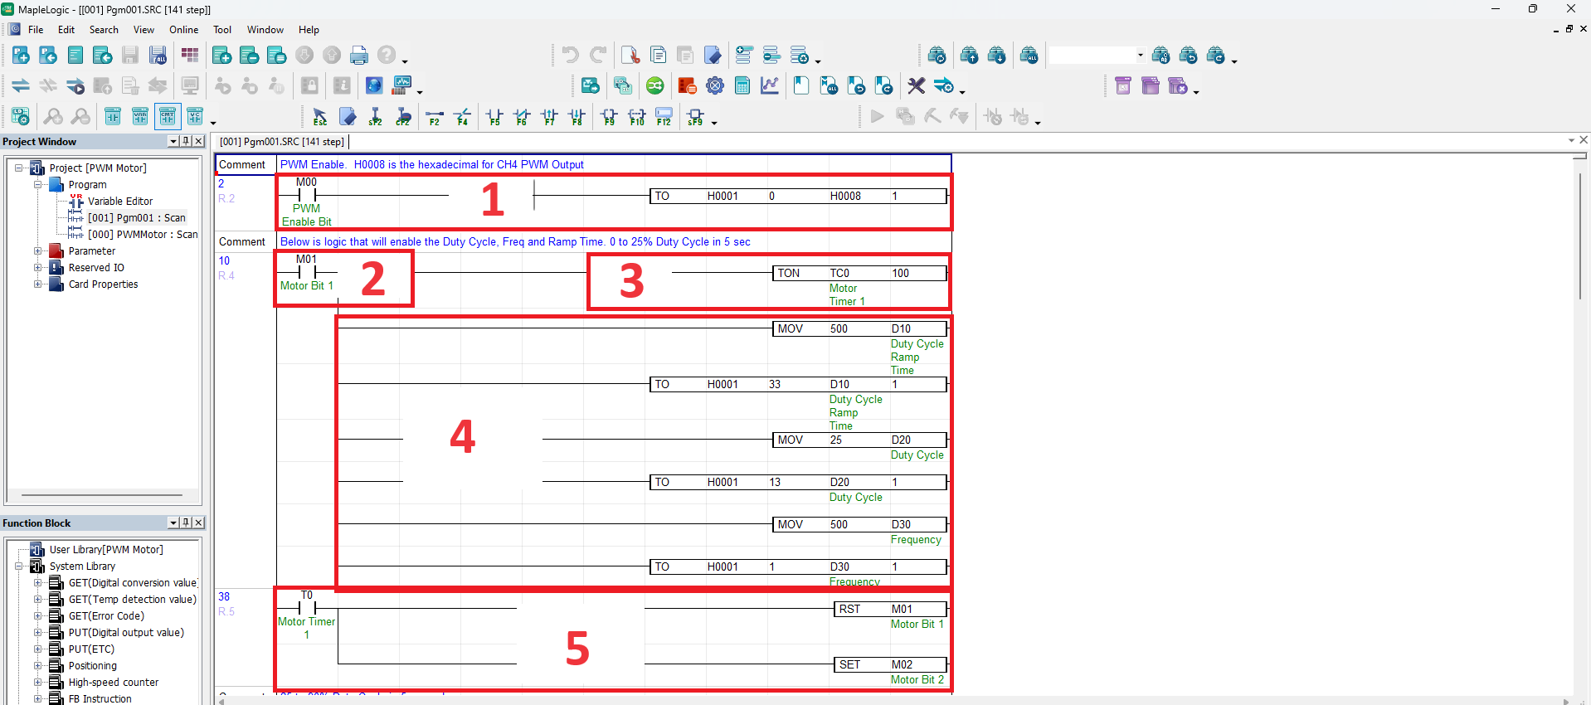Select the F9 output coil tool
Screen dimensions: 1591x705
pos(609,117)
